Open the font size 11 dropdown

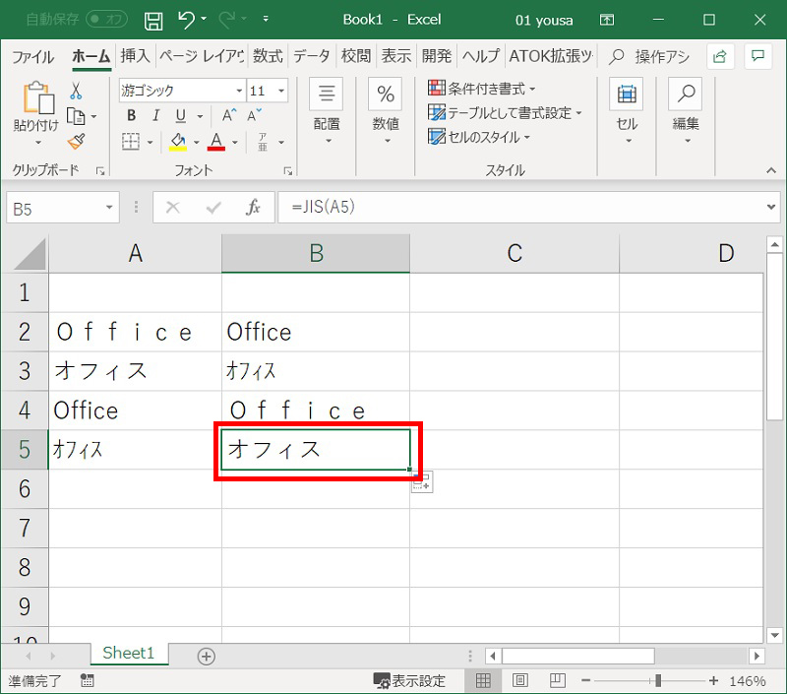[x=281, y=91]
